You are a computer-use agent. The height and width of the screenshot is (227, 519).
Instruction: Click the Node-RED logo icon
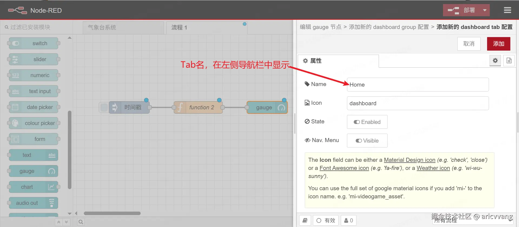(18, 10)
